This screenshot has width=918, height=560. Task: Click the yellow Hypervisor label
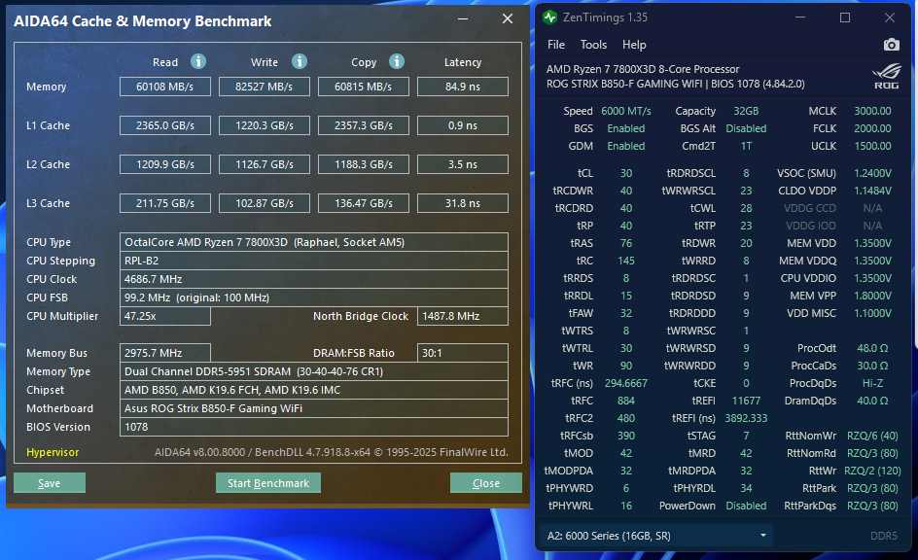click(x=53, y=452)
